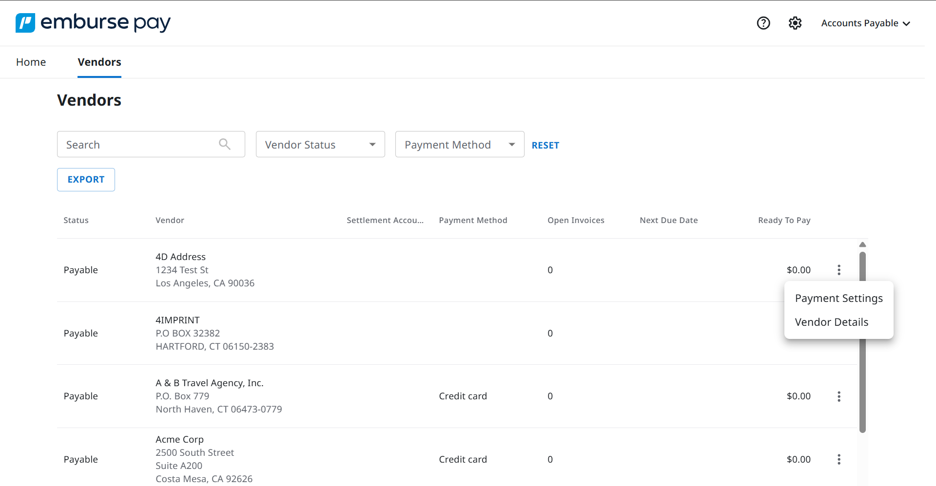Viewport: 936px width, 486px height.
Task: Choose Vendor Details from the popup menu
Action: point(831,321)
